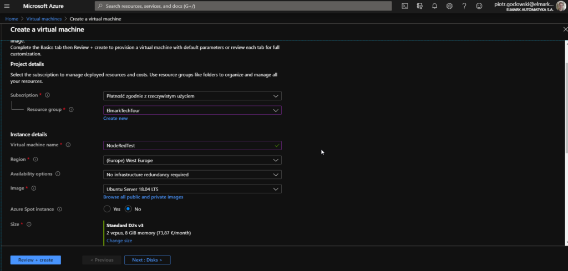Close the Create a virtual machine blade
568x271 pixels.
point(565,29)
